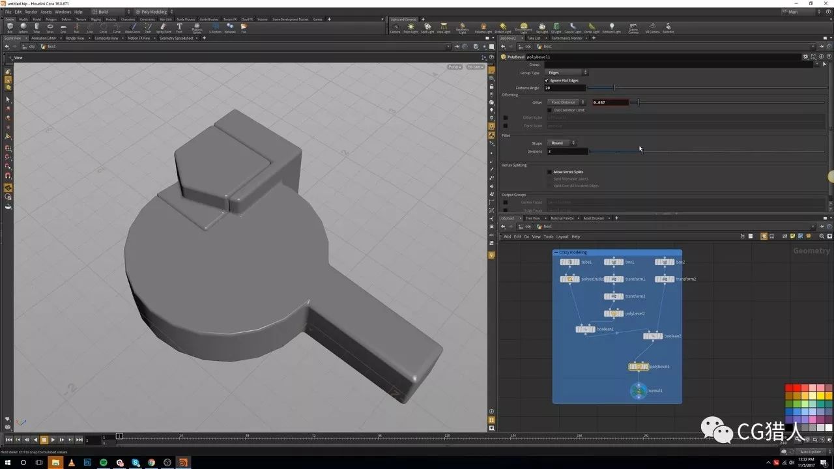Click the VR Camera shelf tool
The height and width of the screenshot is (469, 834).
click(x=652, y=28)
